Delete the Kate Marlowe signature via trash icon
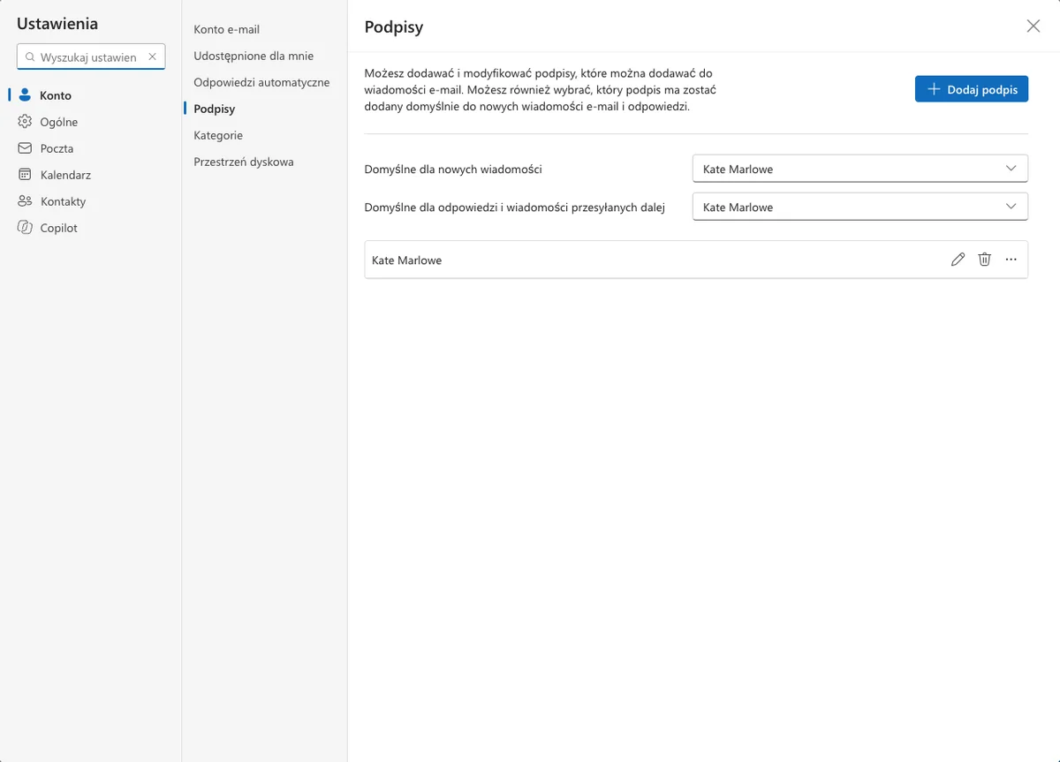1060x762 pixels. [x=984, y=260]
